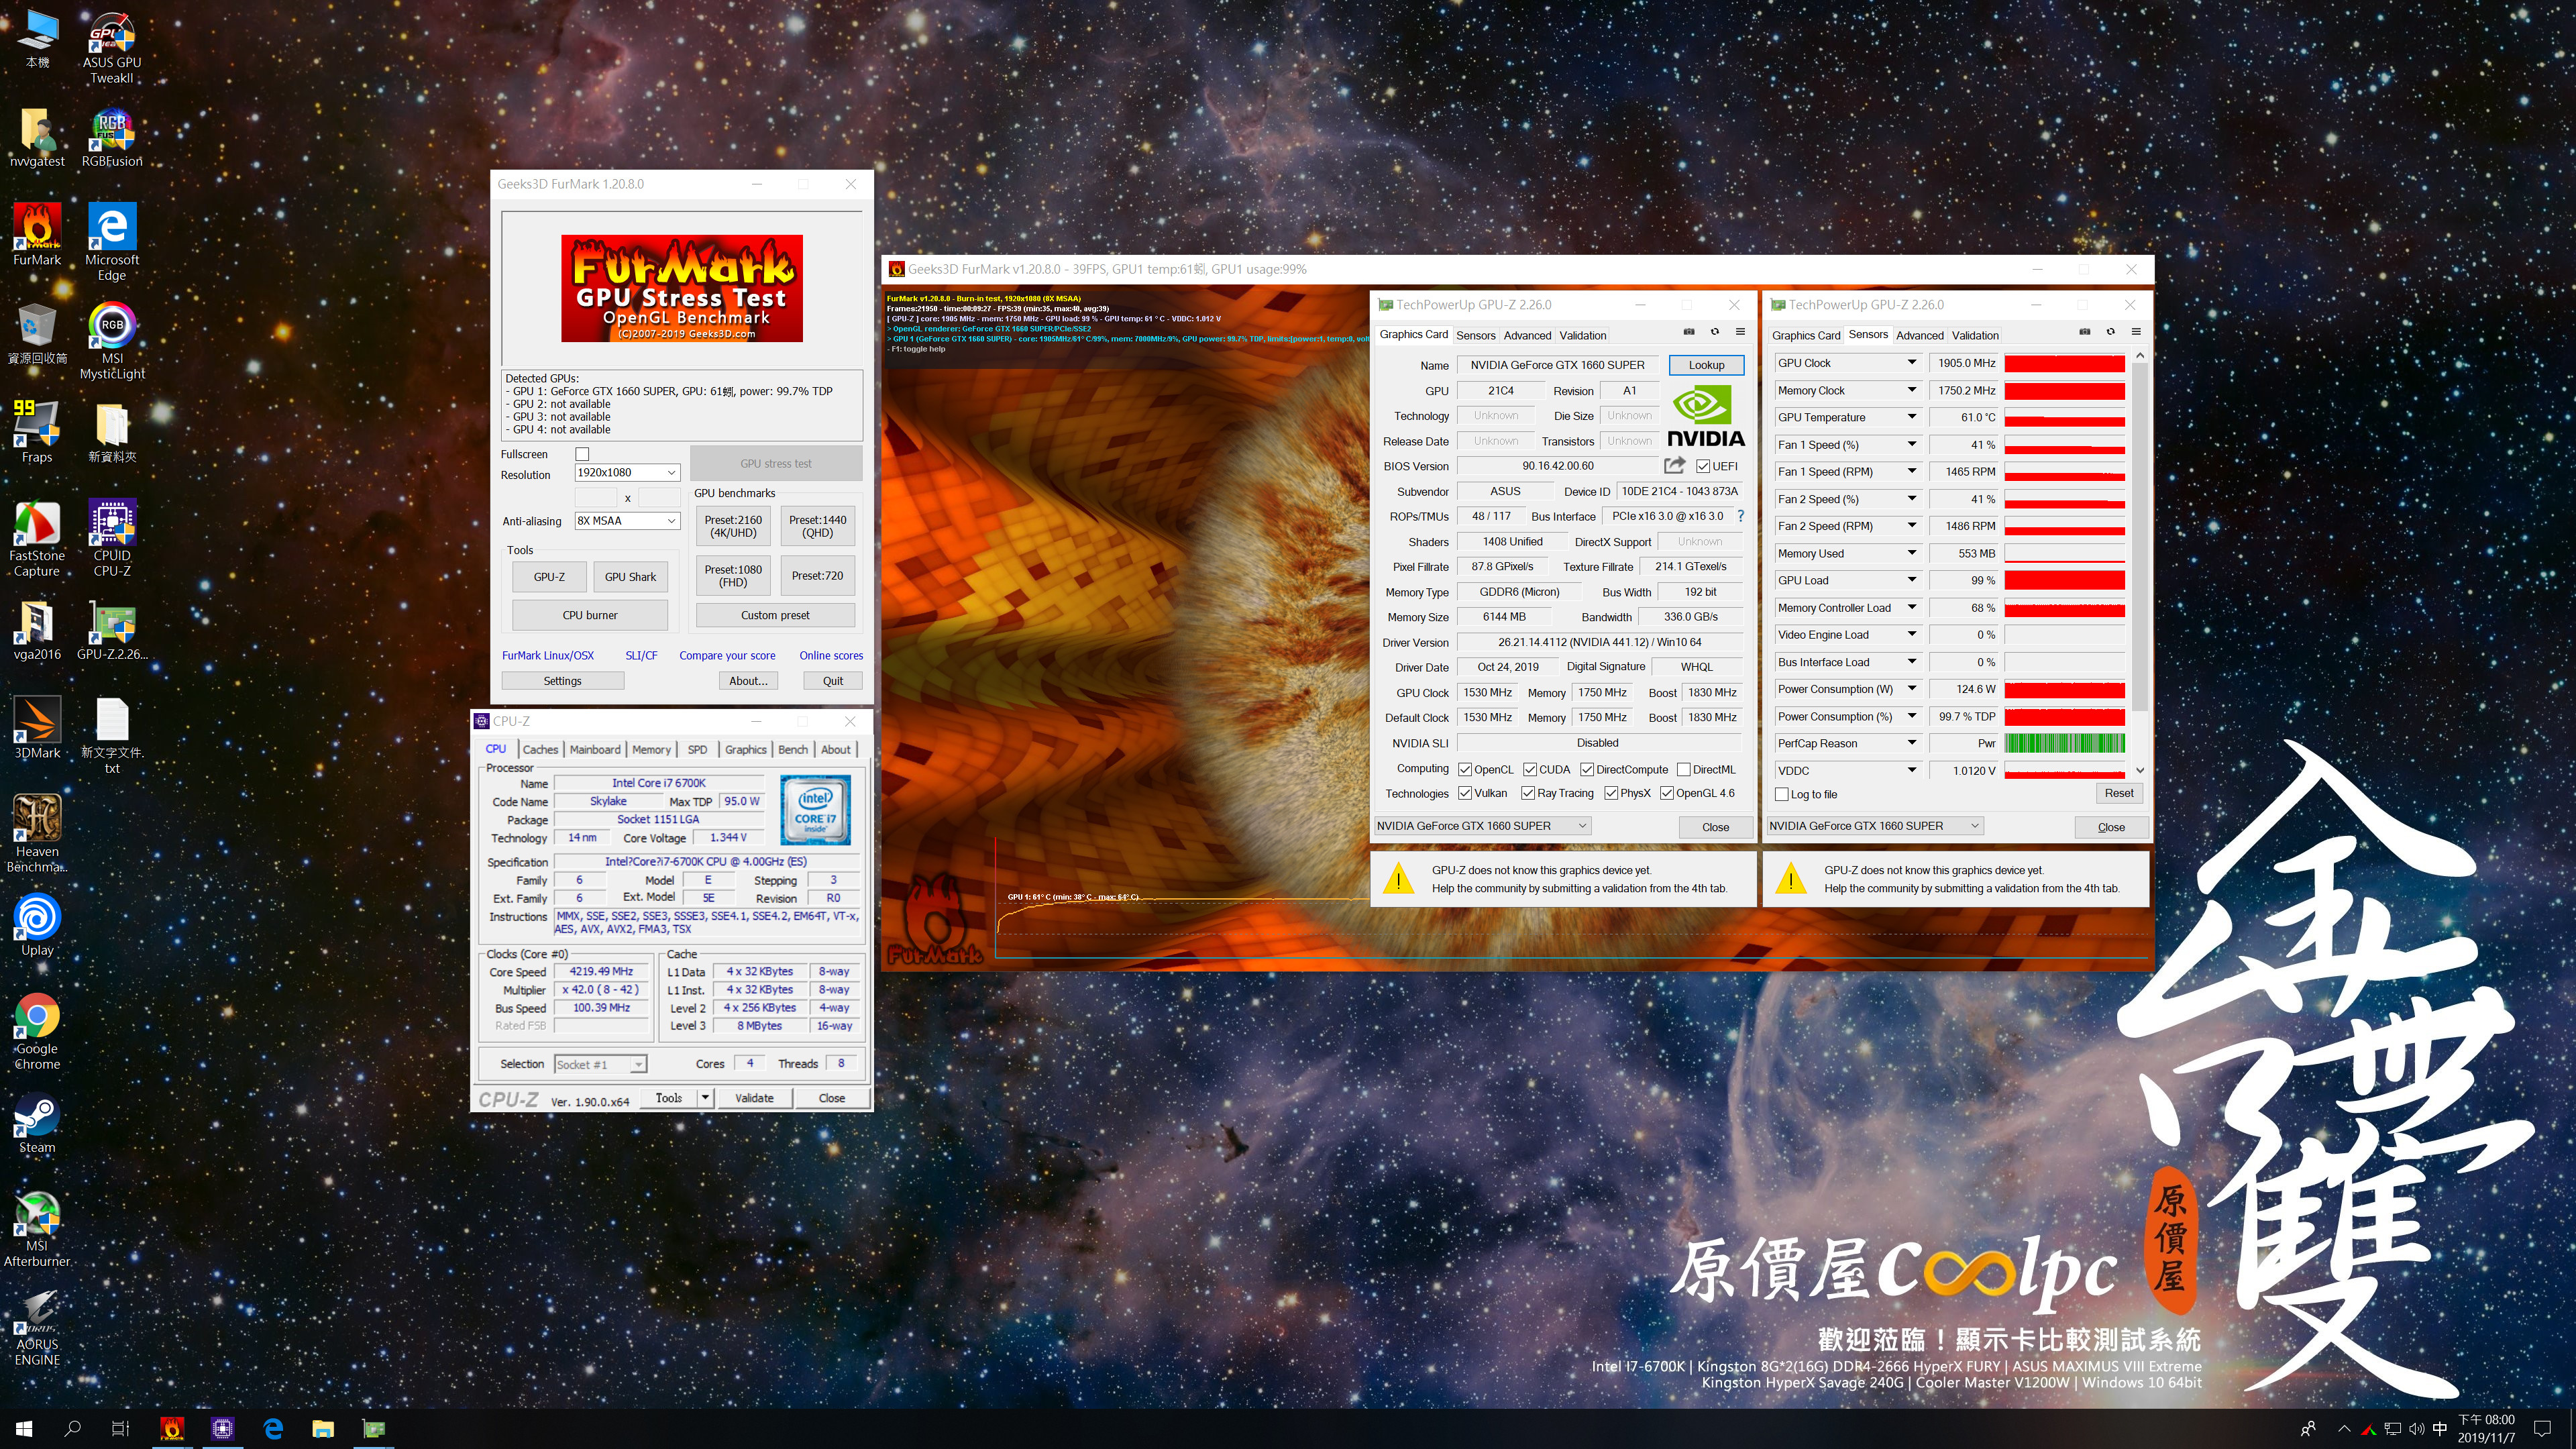Image resolution: width=2576 pixels, height=1449 pixels.
Task: Toggle CUDA checkbox in GPU-Z
Action: (1530, 769)
